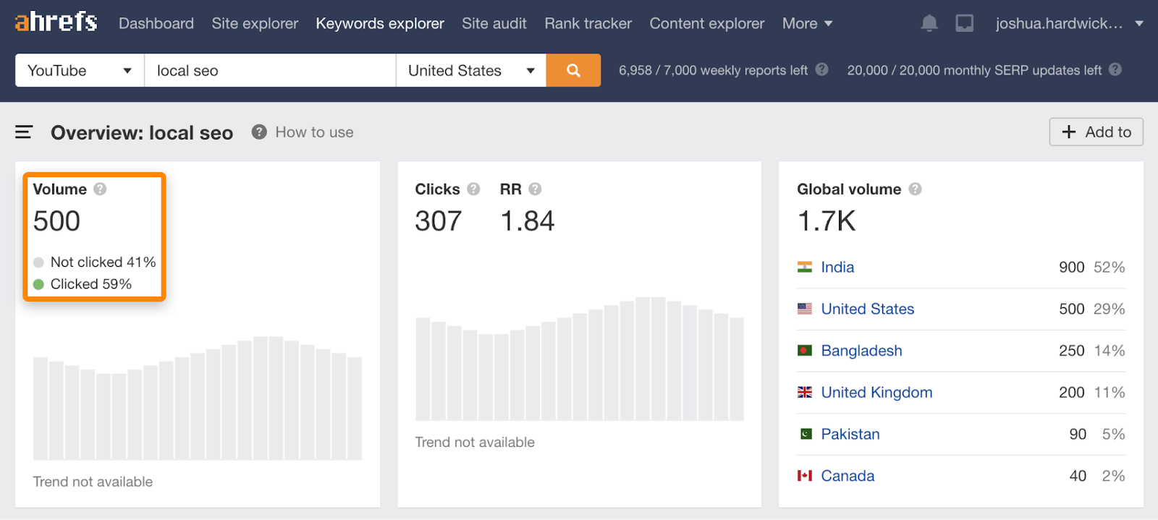Open the hamburger menu beside Overview

coord(24,132)
